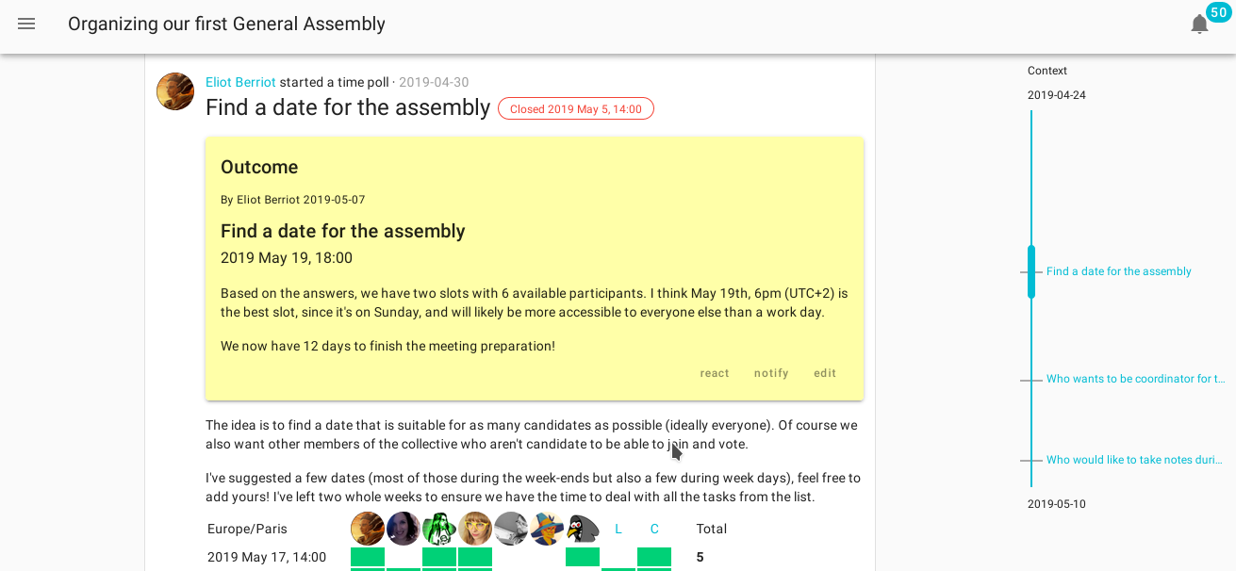Viewport: 1236px width, 571px height.
Task: Click participant initial L in poll header
Action: (618, 530)
